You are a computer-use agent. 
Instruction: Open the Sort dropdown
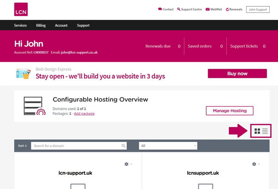point(22,146)
